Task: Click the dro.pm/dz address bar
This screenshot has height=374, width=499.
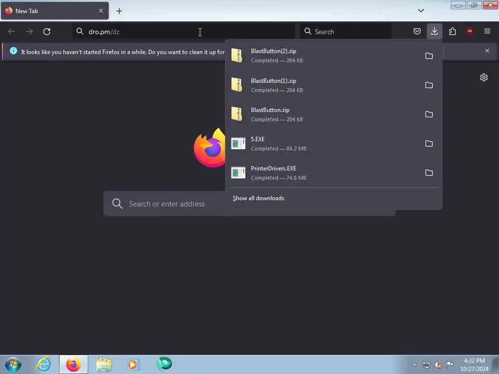Action: (184, 32)
